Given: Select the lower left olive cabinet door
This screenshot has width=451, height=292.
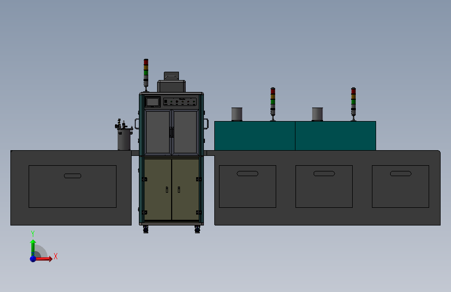Looking at the screenshot, I should [158, 190].
